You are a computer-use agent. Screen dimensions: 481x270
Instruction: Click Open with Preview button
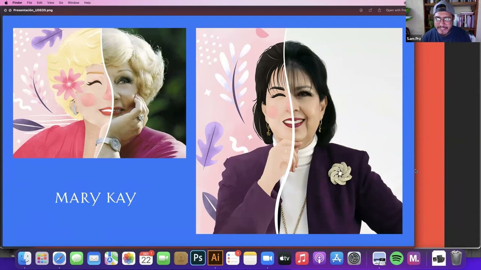(x=395, y=10)
